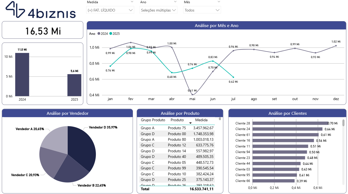Click the 2025 legend marker dot
Screen dimensions: 348x194
pyautogui.click(x=111, y=34)
